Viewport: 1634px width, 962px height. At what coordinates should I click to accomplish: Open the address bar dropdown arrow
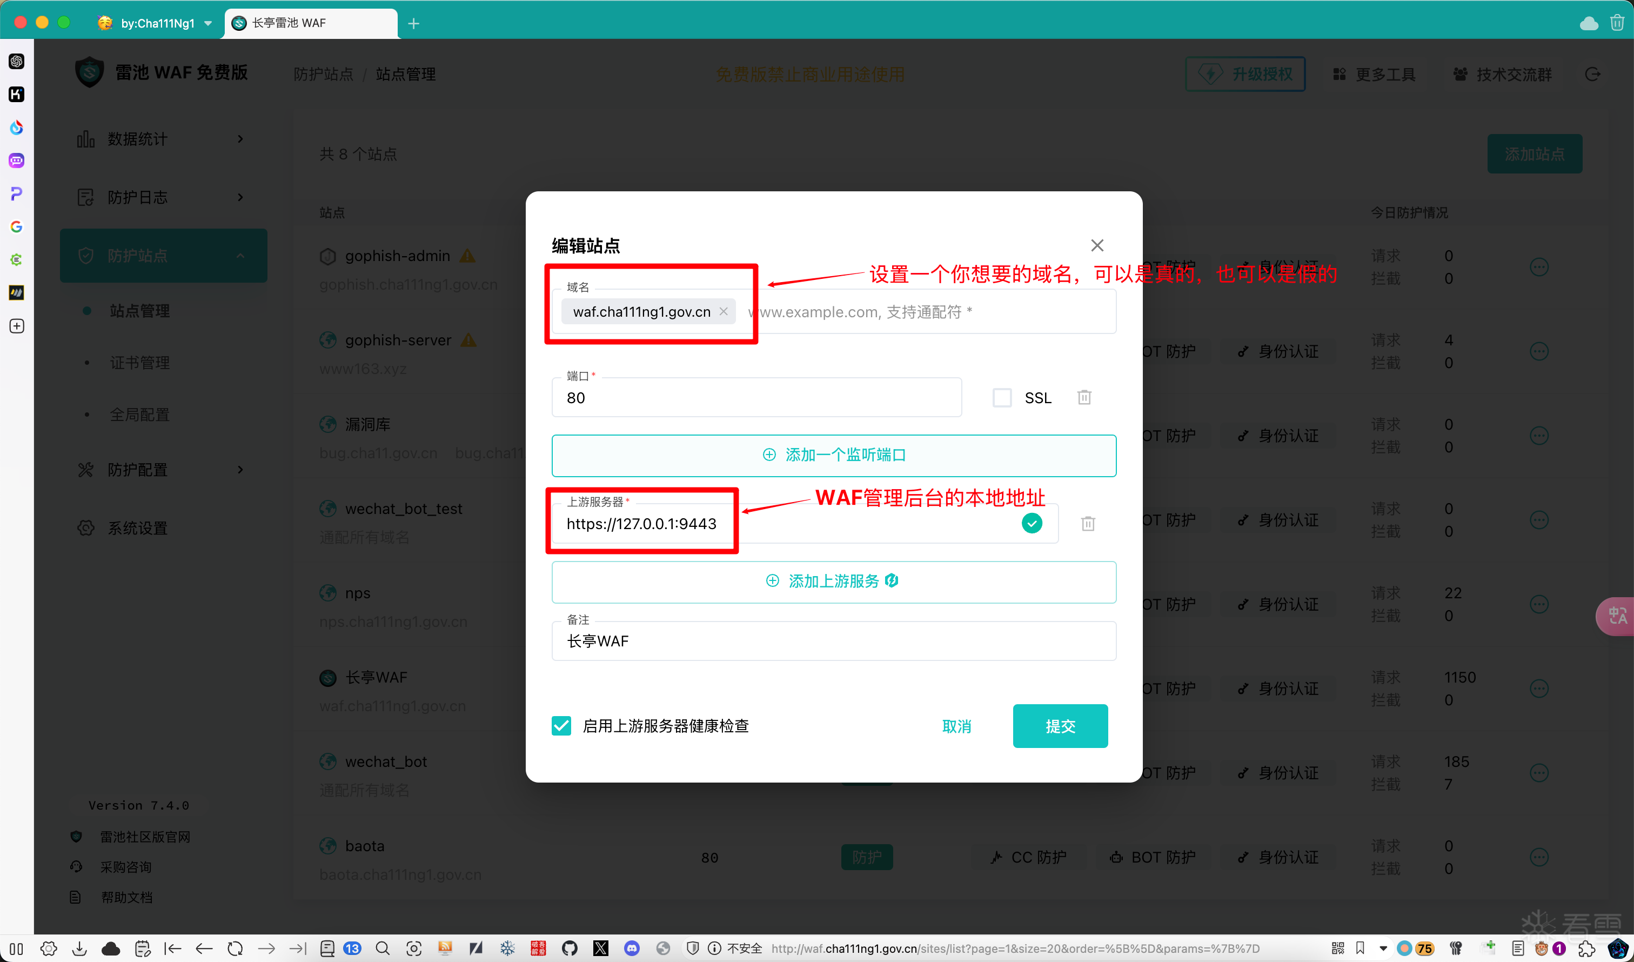(1383, 949)
